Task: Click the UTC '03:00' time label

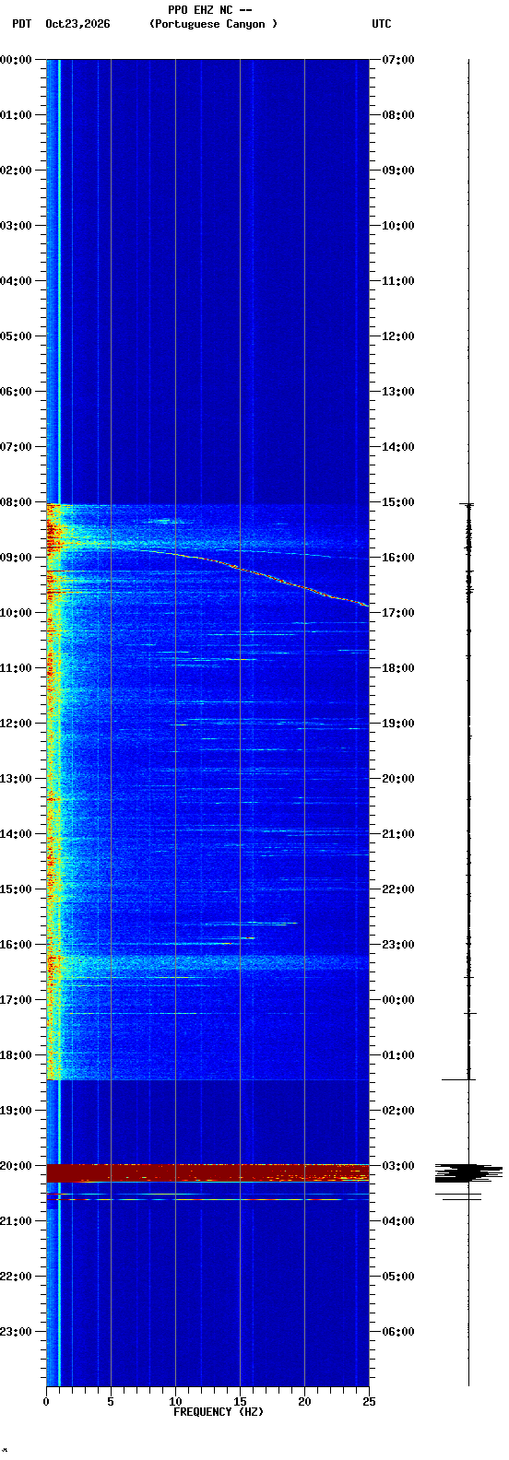Action: click(x=398, y=1166)
